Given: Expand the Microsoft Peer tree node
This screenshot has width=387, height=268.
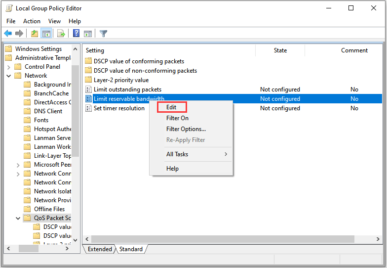Looking at the screenshot, I should (x=18, y=165).
